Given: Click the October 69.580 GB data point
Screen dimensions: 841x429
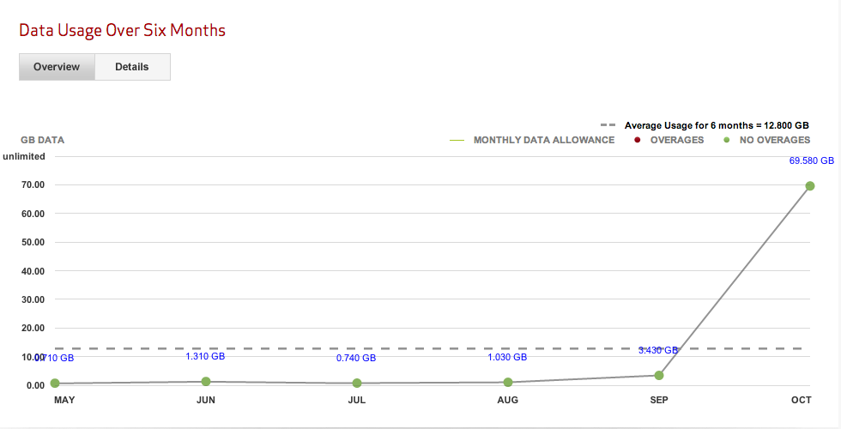Looking at the screenshot, I should 810,186.
